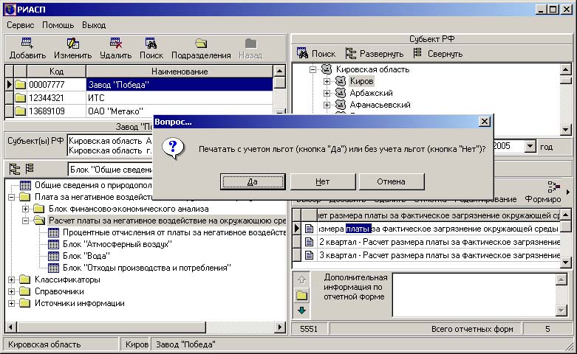577x354 pixels.
Task: Click the green down arrow icon
Action: point(301,310)
